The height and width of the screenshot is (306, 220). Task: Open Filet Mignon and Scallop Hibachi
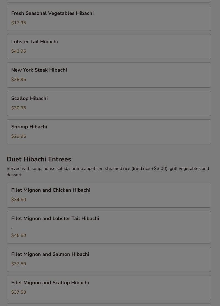(50, 283)
